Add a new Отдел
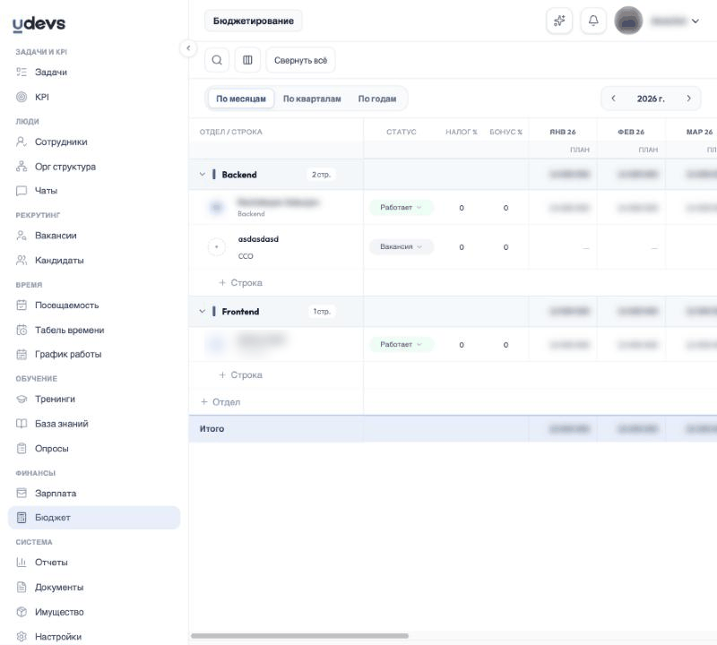The height and width of the screenshot is (645, 717). [220, 402]
